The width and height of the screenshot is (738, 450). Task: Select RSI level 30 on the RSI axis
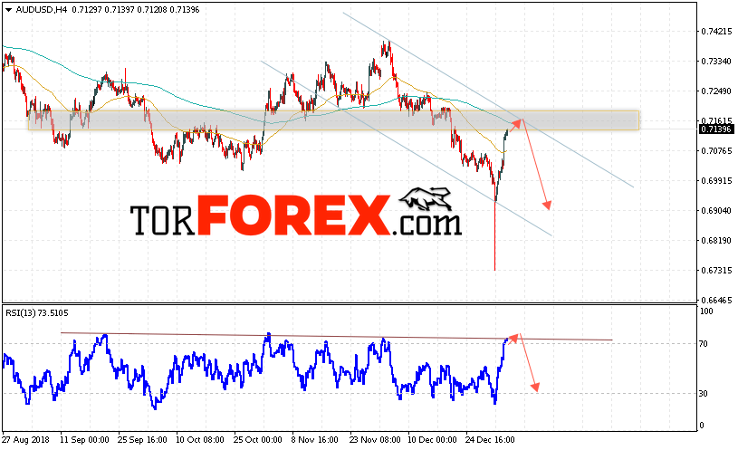click(704, 394)
